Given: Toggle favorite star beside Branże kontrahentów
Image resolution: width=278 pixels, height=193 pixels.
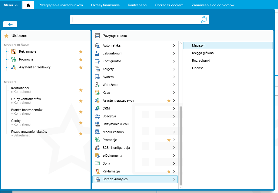Looking at the screenshot, I should pyautogui.click(x=81, y=112).
